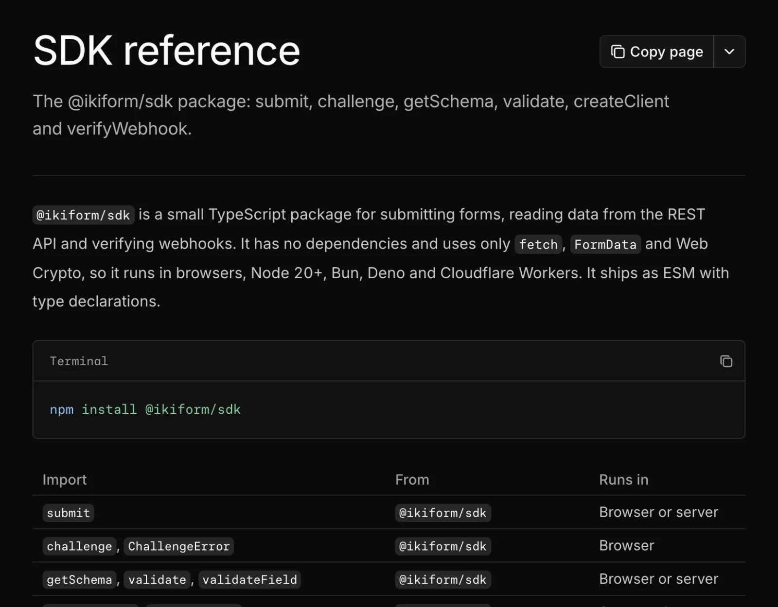Click @ikiform/sdk in the getSchema row
The width and height of the screenshot is (778, 607).
(x=442, y=580)
